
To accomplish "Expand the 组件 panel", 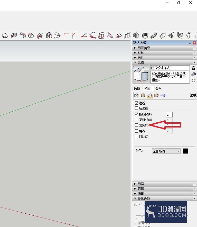I will click(164, 58).
